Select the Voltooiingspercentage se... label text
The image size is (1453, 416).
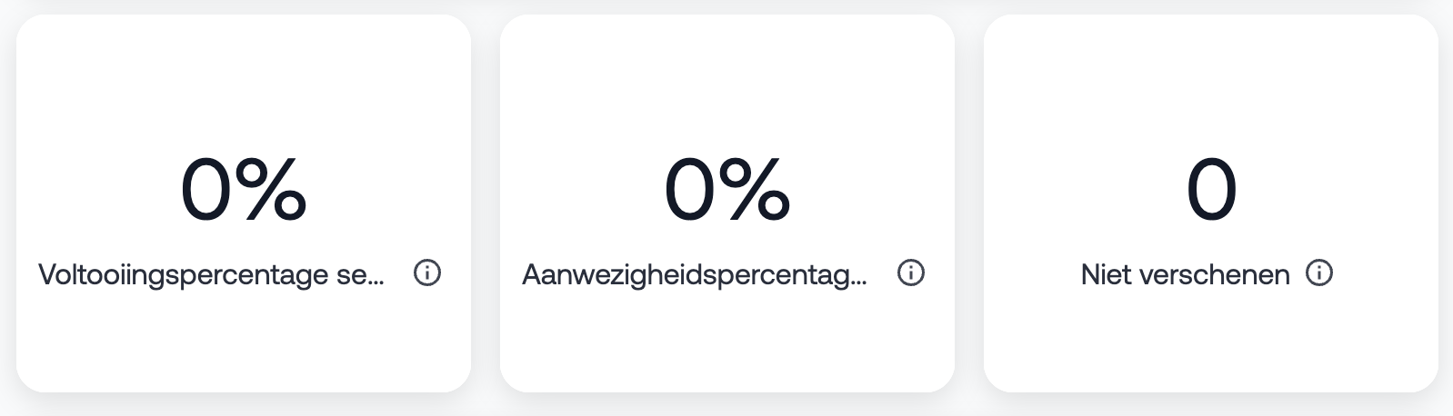pos(211,274)
